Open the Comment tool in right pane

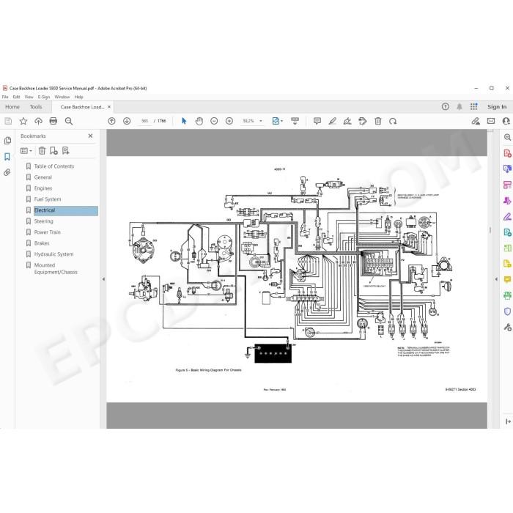click(507, 279)
